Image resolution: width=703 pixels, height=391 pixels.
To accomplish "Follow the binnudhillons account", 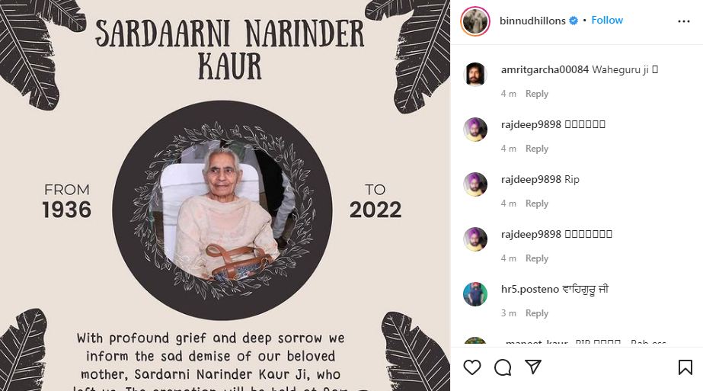I will [x=607, y=21].
